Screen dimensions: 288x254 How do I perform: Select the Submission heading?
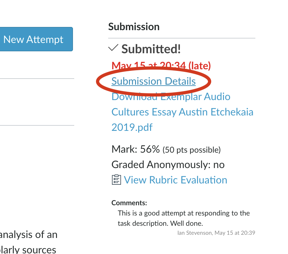coord(134,27)
